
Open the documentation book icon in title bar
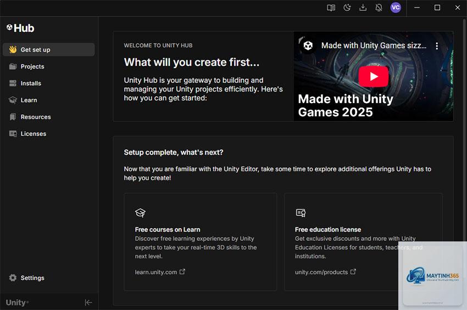click(x=331, y=8)
